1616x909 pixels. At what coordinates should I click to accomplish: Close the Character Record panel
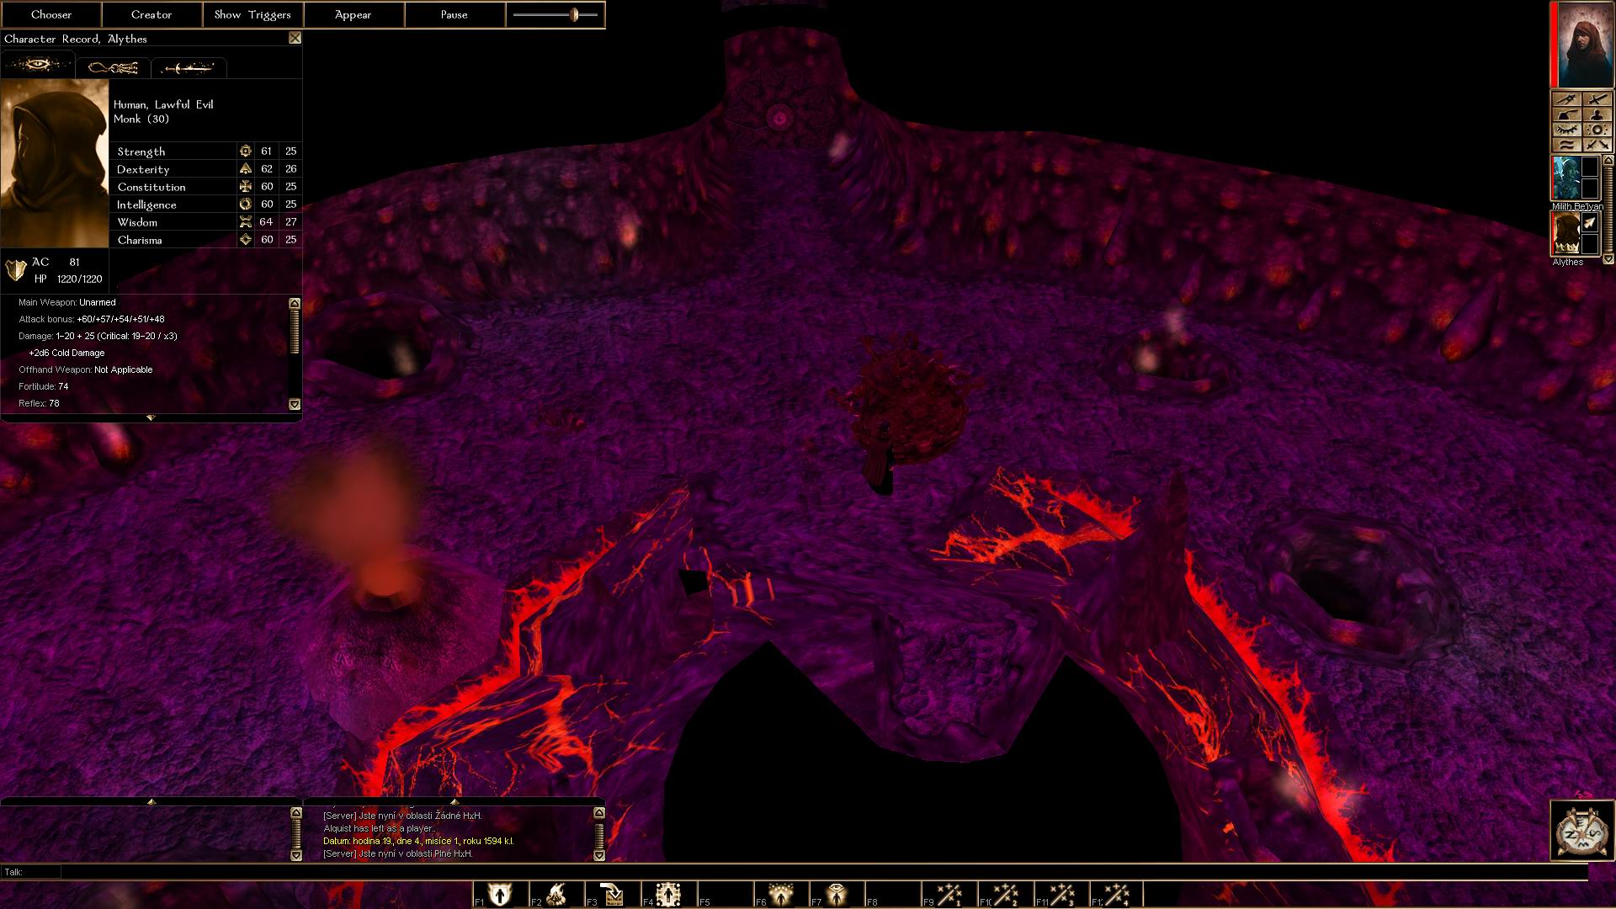pos(295,38)
